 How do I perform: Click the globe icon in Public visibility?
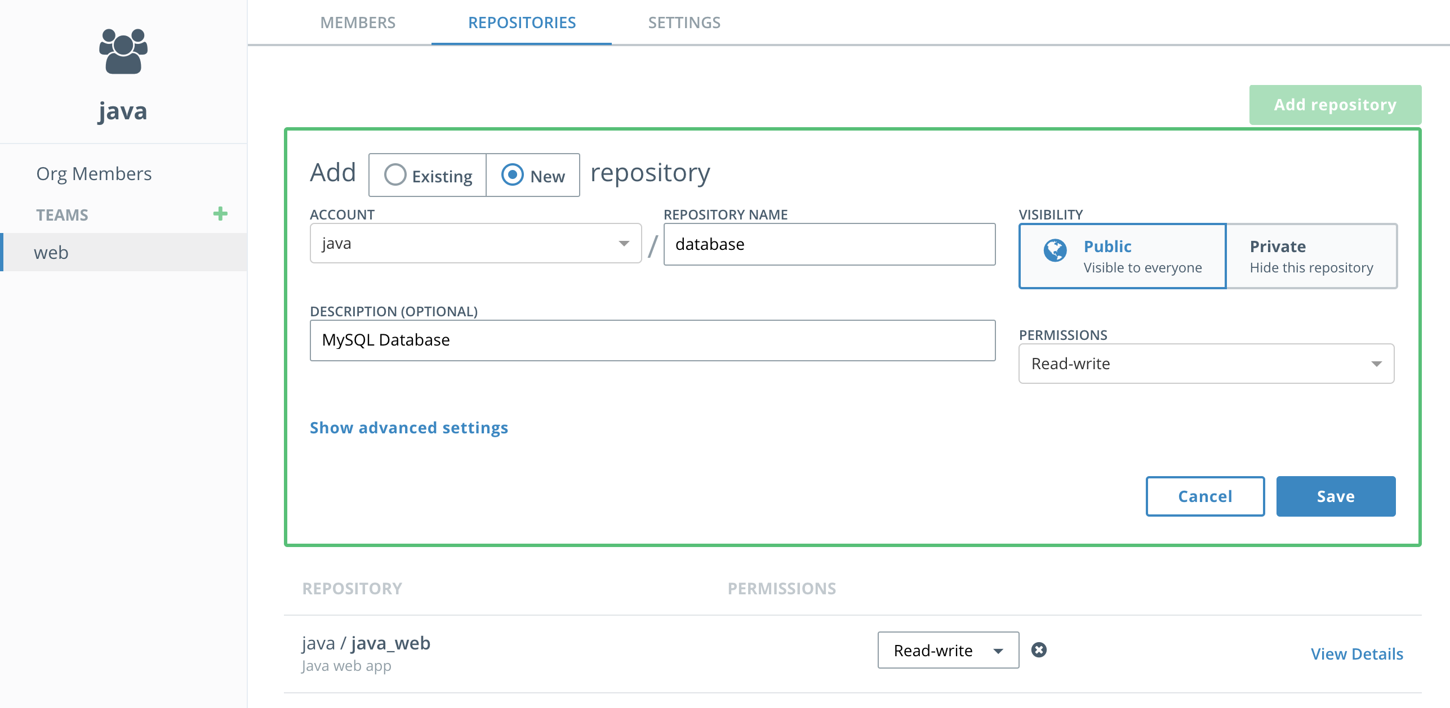[1055, 250]
